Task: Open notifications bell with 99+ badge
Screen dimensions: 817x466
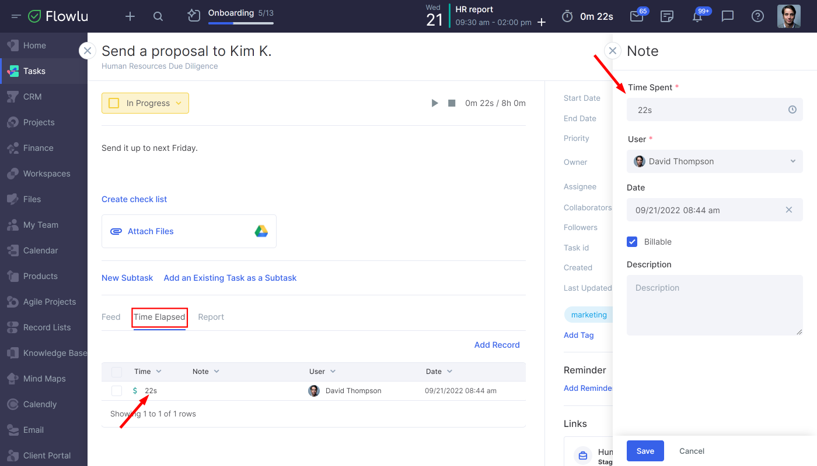Action: [x=697, y=16]
